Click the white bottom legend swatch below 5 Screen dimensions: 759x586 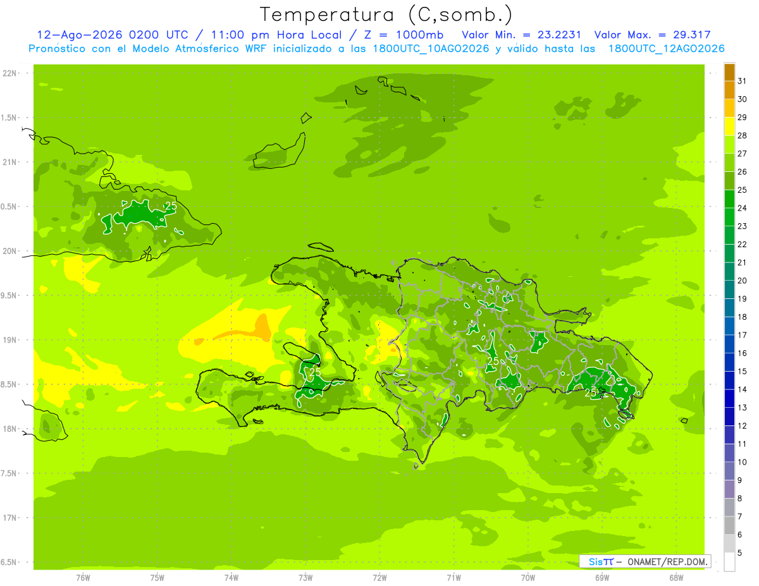click(x=730, y=561)
